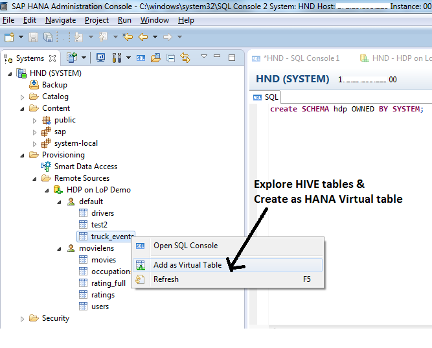
Task: Expand the public package
Action: [34, 121]
